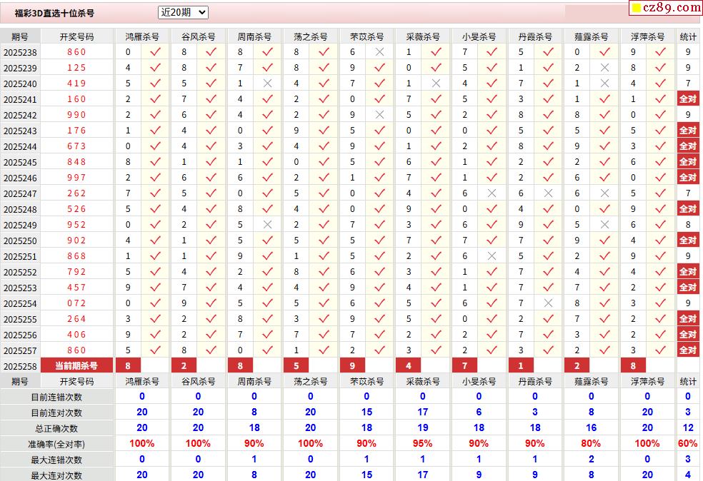Select period 2025245 in the table
The width and height of the screenshot is (703, 481).
click(20, 162)
